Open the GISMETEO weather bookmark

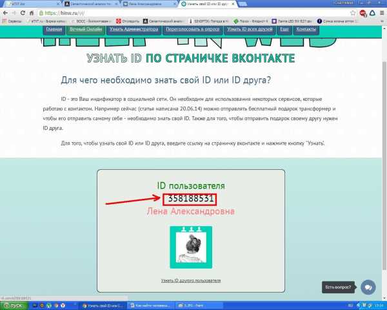208,21
